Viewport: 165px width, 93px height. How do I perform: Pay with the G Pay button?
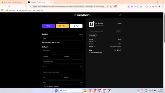(76, 26)
